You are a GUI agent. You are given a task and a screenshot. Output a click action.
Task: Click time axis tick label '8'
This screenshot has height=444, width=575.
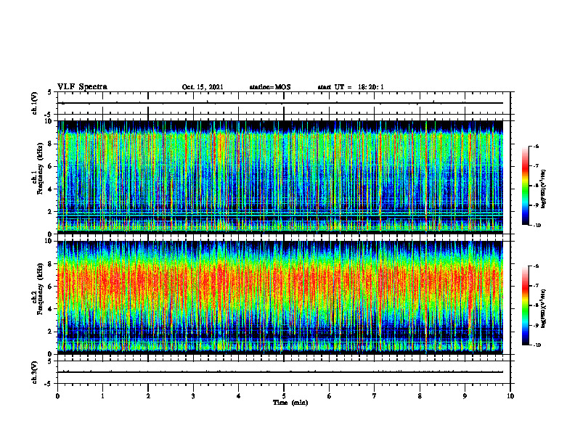point(420,396)
